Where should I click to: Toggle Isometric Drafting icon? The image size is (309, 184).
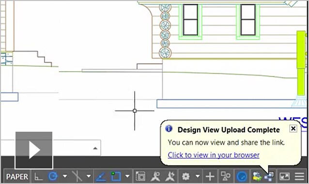coord(77,176)
